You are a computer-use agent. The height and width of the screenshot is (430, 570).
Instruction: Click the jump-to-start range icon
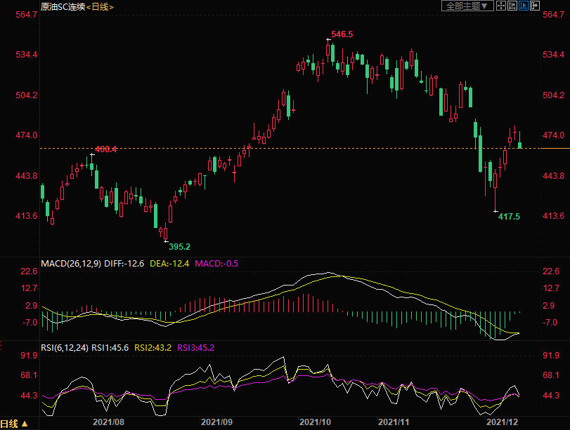coord(512,6)
